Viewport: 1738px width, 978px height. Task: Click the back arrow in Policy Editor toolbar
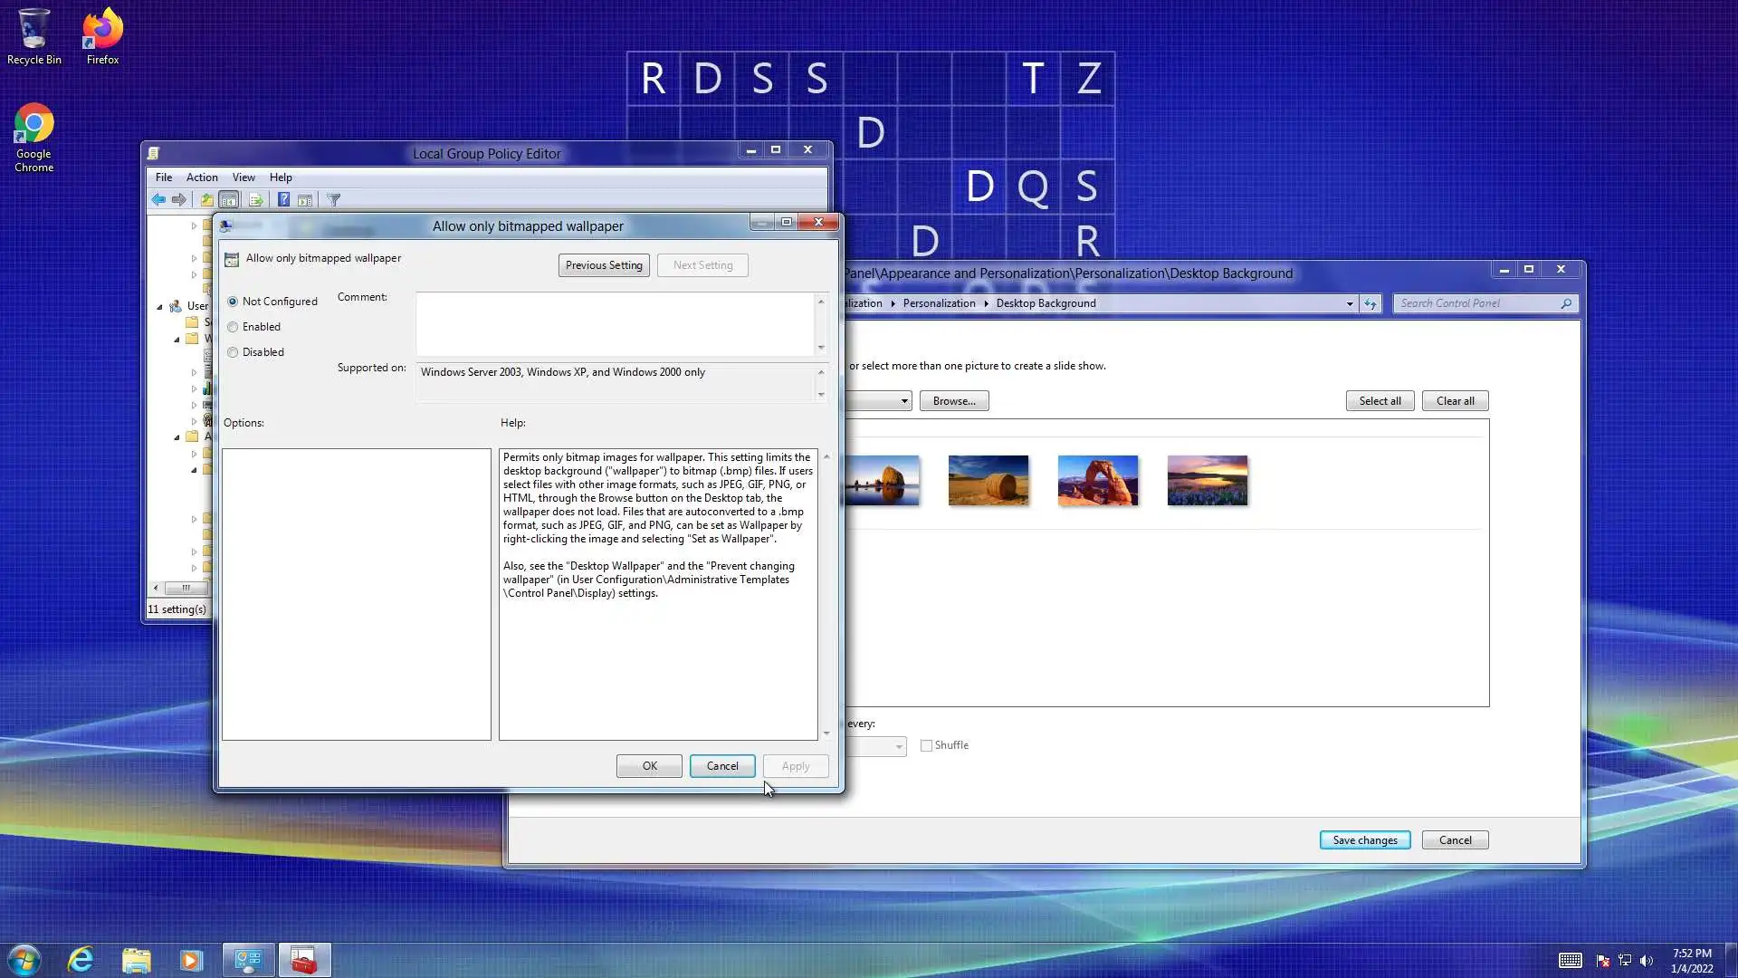point(158,200)
